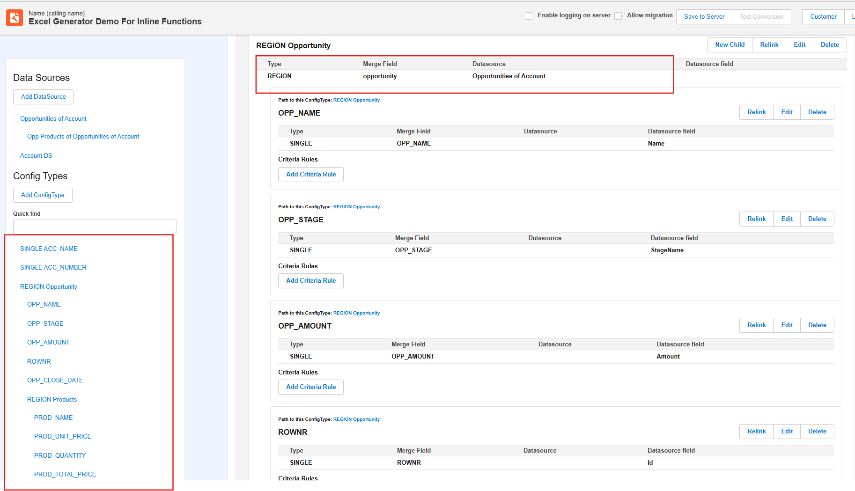Screen dimensions: 855x491
Task: Click the orange app logo icon
Action: click(15, 18)
